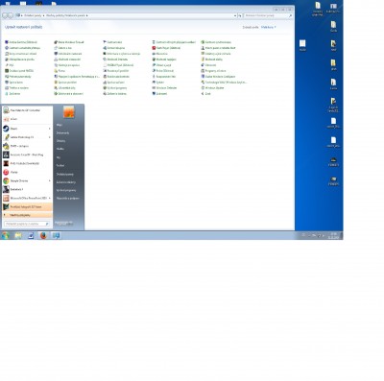Screen dimensions: 384x381
Task: Open Brána Windows Firewall settings
Action: click(69, 42)
